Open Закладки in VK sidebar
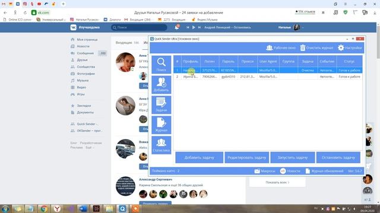The image size is (380, 213). point(81,105)
